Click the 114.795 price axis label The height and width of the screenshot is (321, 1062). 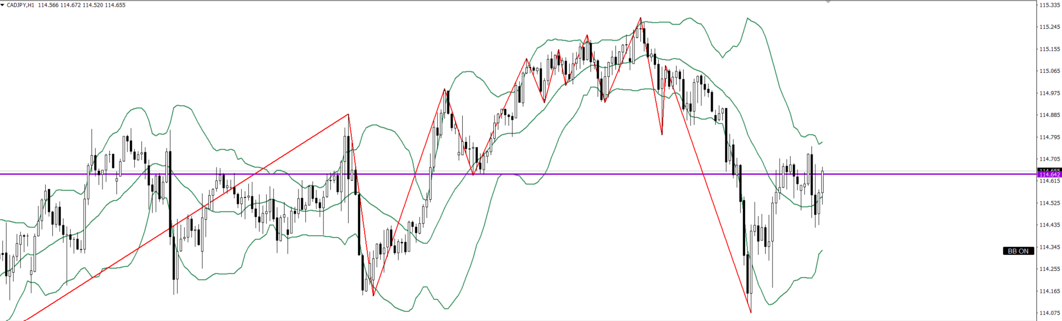pyautogui.click(x=1049, y=137)
